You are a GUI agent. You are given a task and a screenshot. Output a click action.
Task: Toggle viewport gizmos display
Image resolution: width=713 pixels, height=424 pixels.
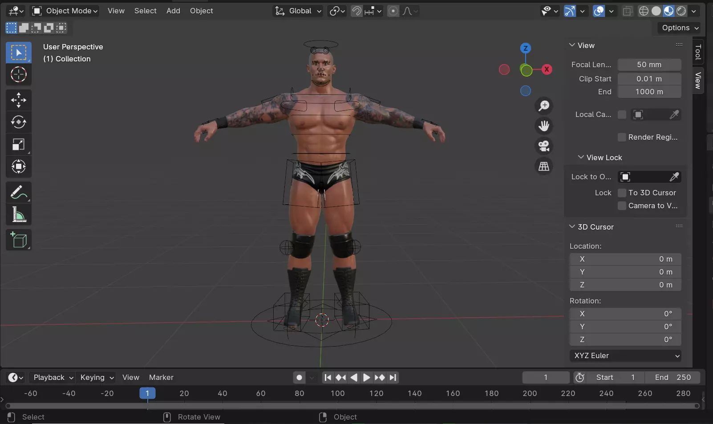point(570,11)
